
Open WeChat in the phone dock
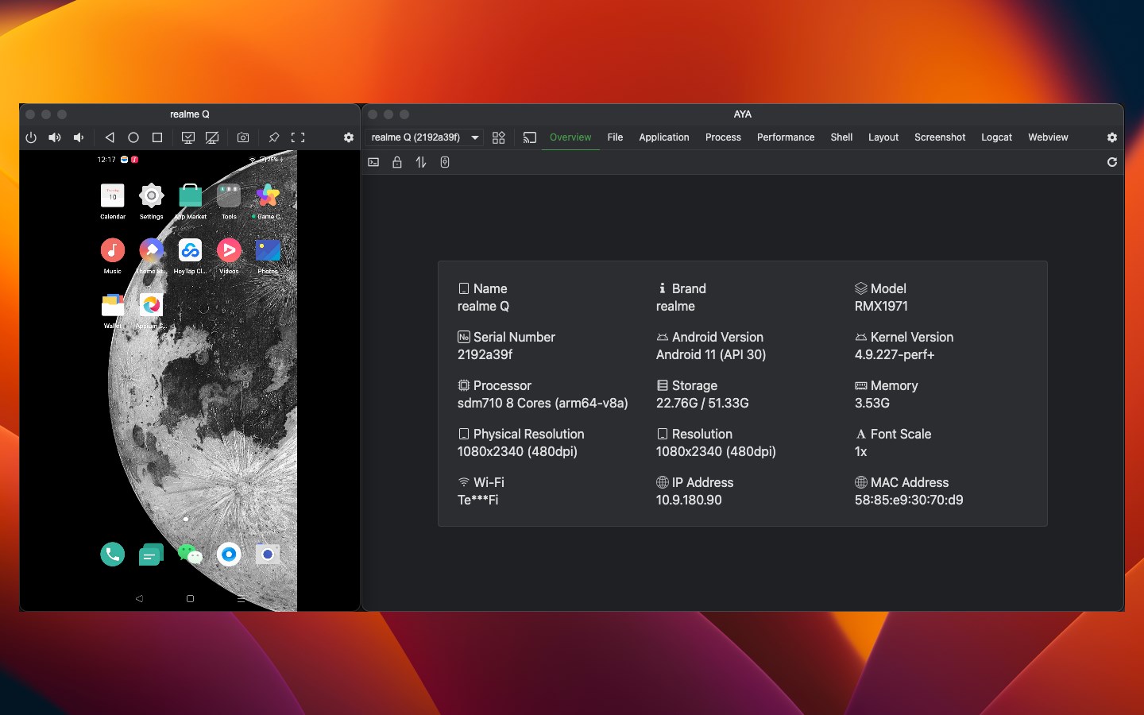190,554
